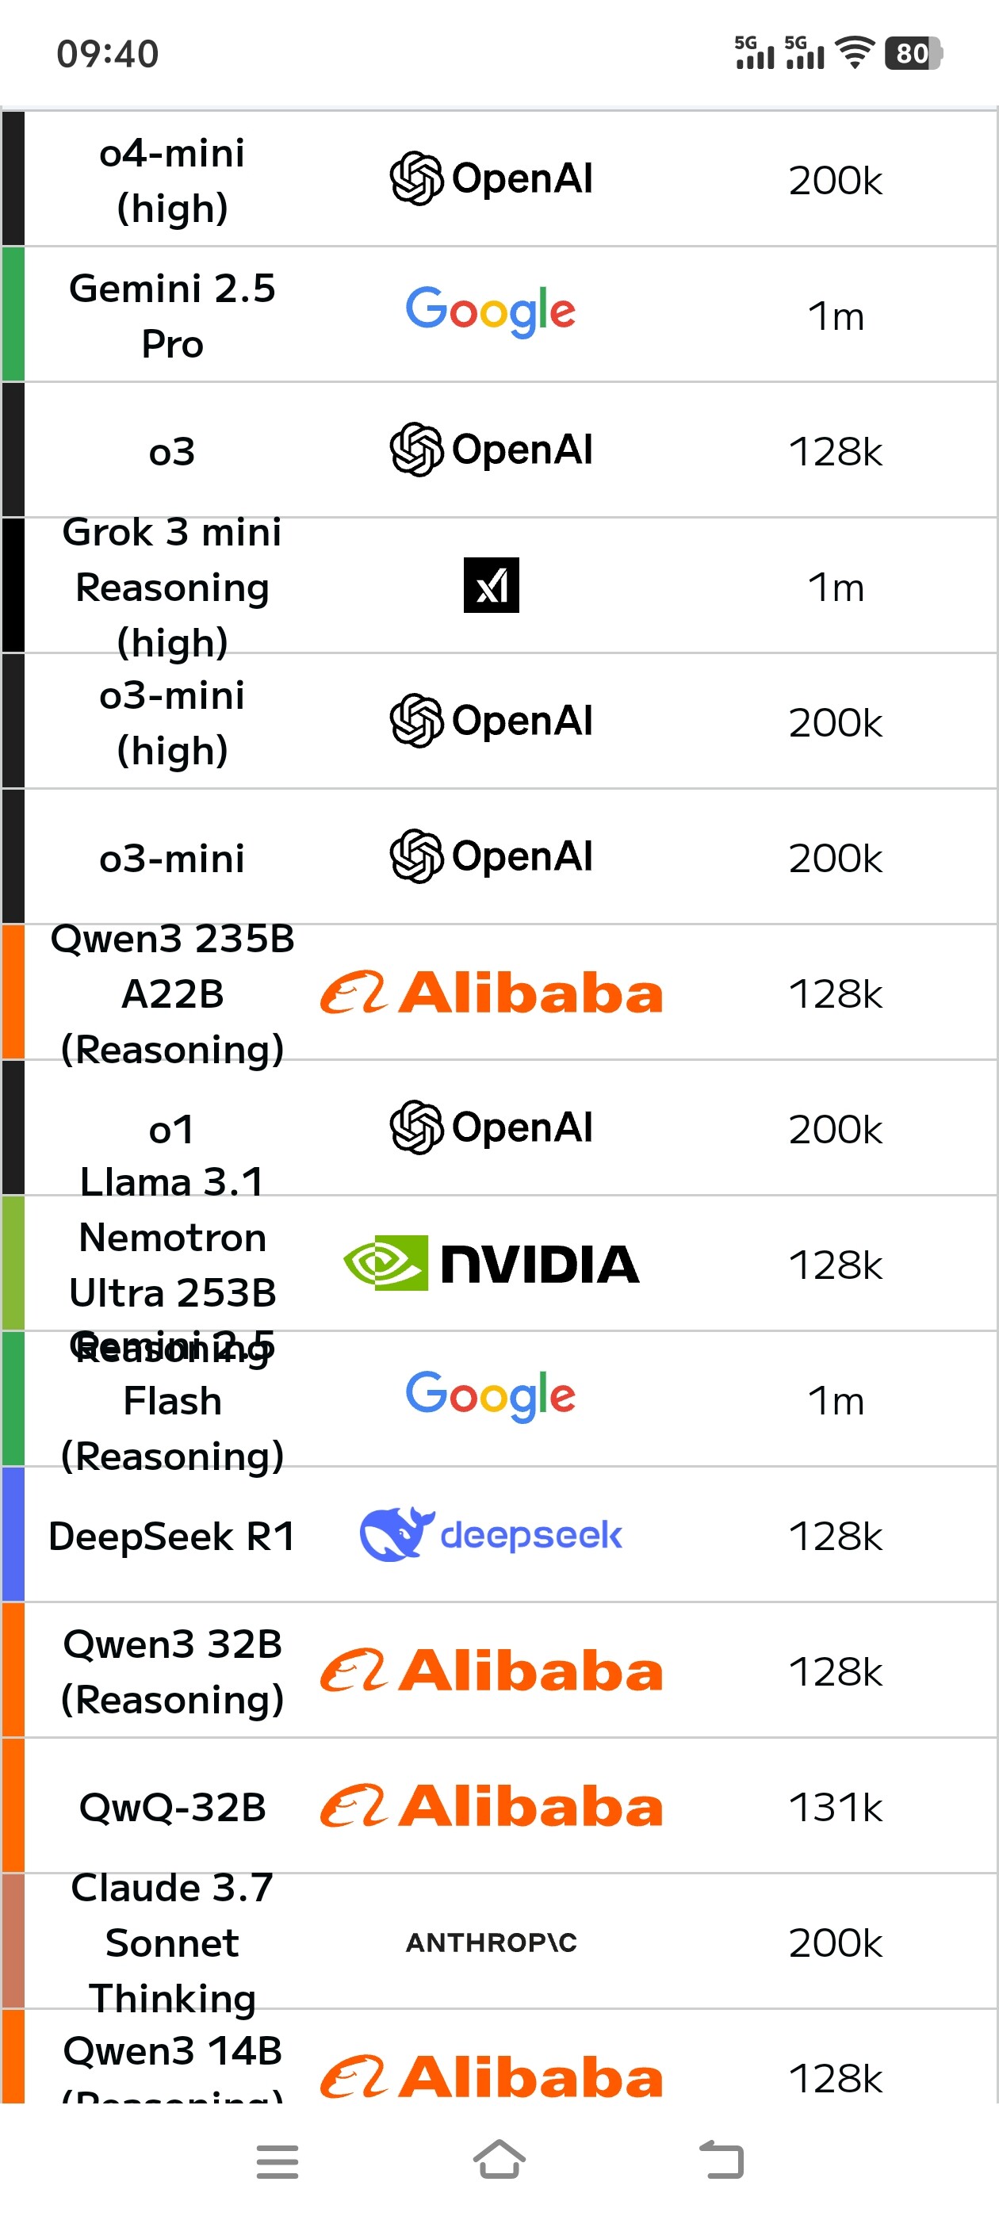
Task: Select the DeepSeek R1 model name
Action: point(172,1536)
